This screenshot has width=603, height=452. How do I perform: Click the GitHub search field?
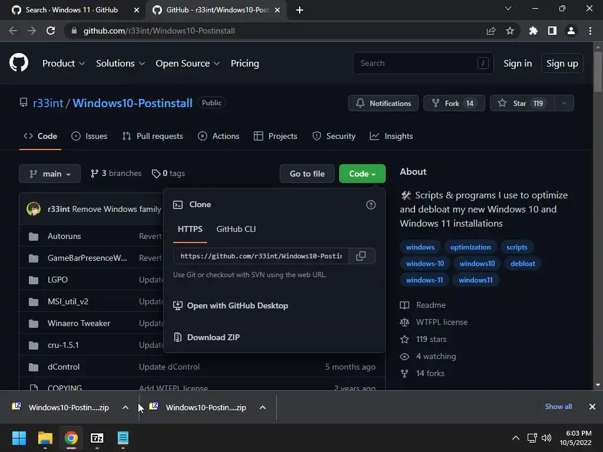[x=423, y=63]
